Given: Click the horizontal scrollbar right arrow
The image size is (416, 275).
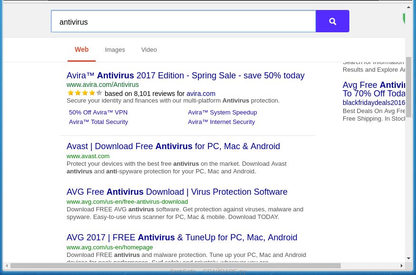Looking at the screenshot, I should coord(401,266).
